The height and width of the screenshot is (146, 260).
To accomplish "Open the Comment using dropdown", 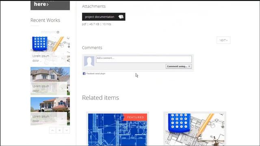I will click(x=179, y=66).
